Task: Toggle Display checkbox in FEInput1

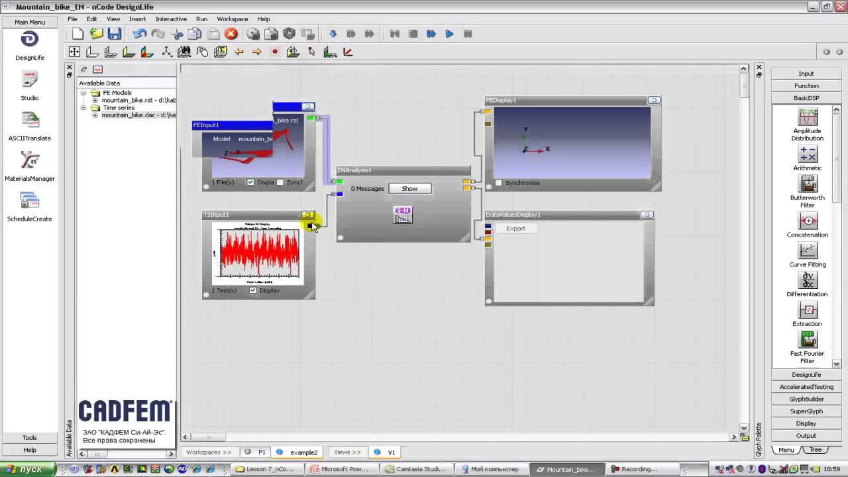Action: tap(250, 182)
